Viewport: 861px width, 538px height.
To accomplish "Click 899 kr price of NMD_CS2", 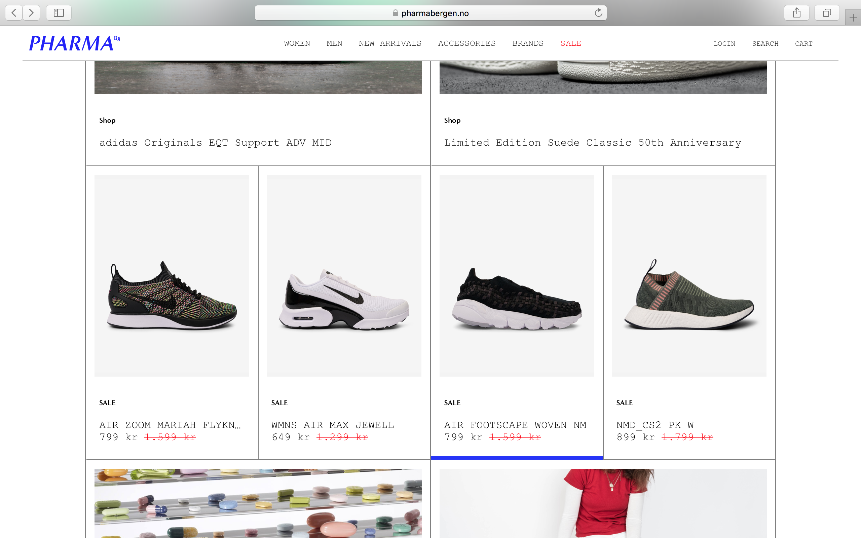I will [636, 437].
